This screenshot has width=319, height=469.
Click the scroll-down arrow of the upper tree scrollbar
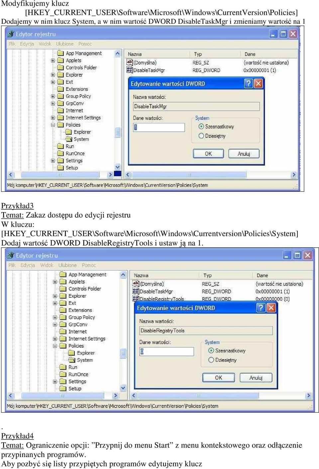pyautogui.click(x=117, y=167)
